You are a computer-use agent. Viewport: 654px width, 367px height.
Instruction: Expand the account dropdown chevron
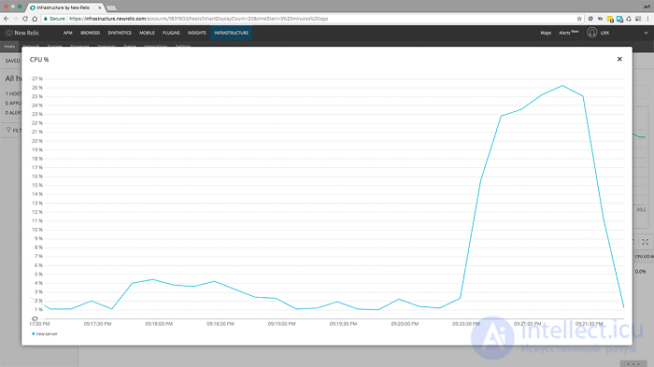[647, 33]
